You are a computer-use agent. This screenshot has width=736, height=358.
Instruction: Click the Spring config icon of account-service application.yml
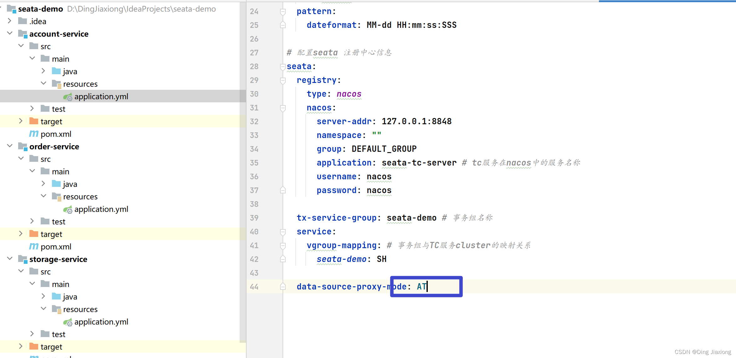tap(68, 97)
